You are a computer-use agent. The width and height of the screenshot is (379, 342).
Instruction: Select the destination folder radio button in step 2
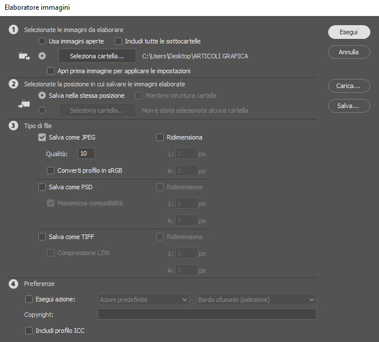point(42,110)
